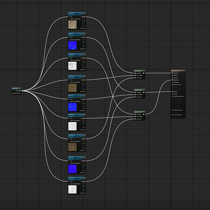Click the output pin of the top Layer Blend node
Screen dimensions: 210x210
[144, 73]
